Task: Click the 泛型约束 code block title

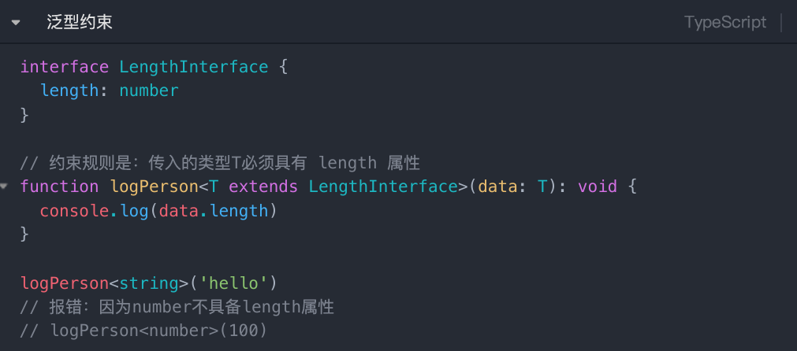Action: 79,22
